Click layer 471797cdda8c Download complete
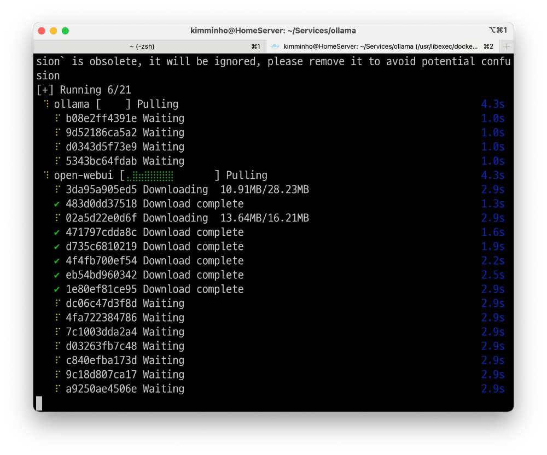Image resolution: width=547 pixels, height=455 pixels. [x=155, y=232]
